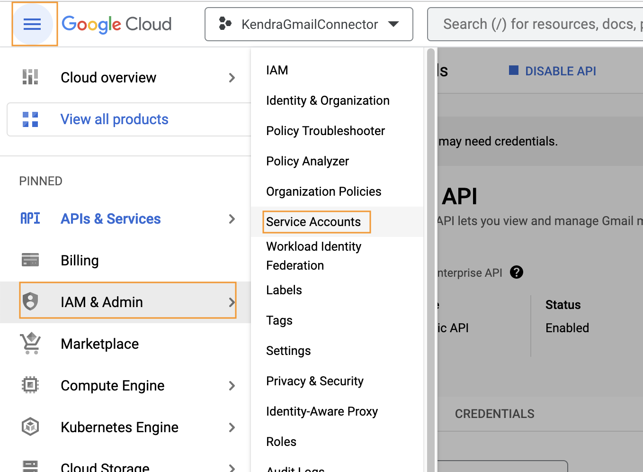Expand the Kubernetes Engine submenu arrow

(x=232, y=427)
